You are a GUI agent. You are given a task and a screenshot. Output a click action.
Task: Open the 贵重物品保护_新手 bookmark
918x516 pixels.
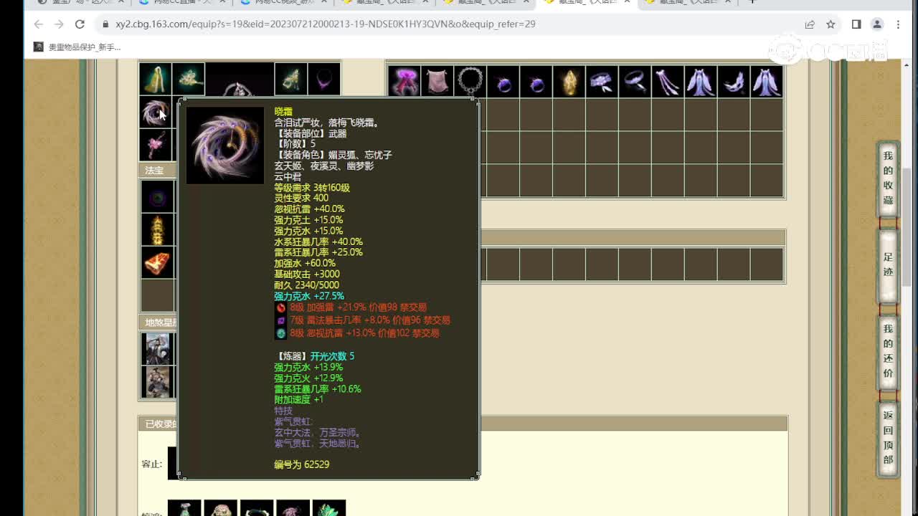[77, 47]
